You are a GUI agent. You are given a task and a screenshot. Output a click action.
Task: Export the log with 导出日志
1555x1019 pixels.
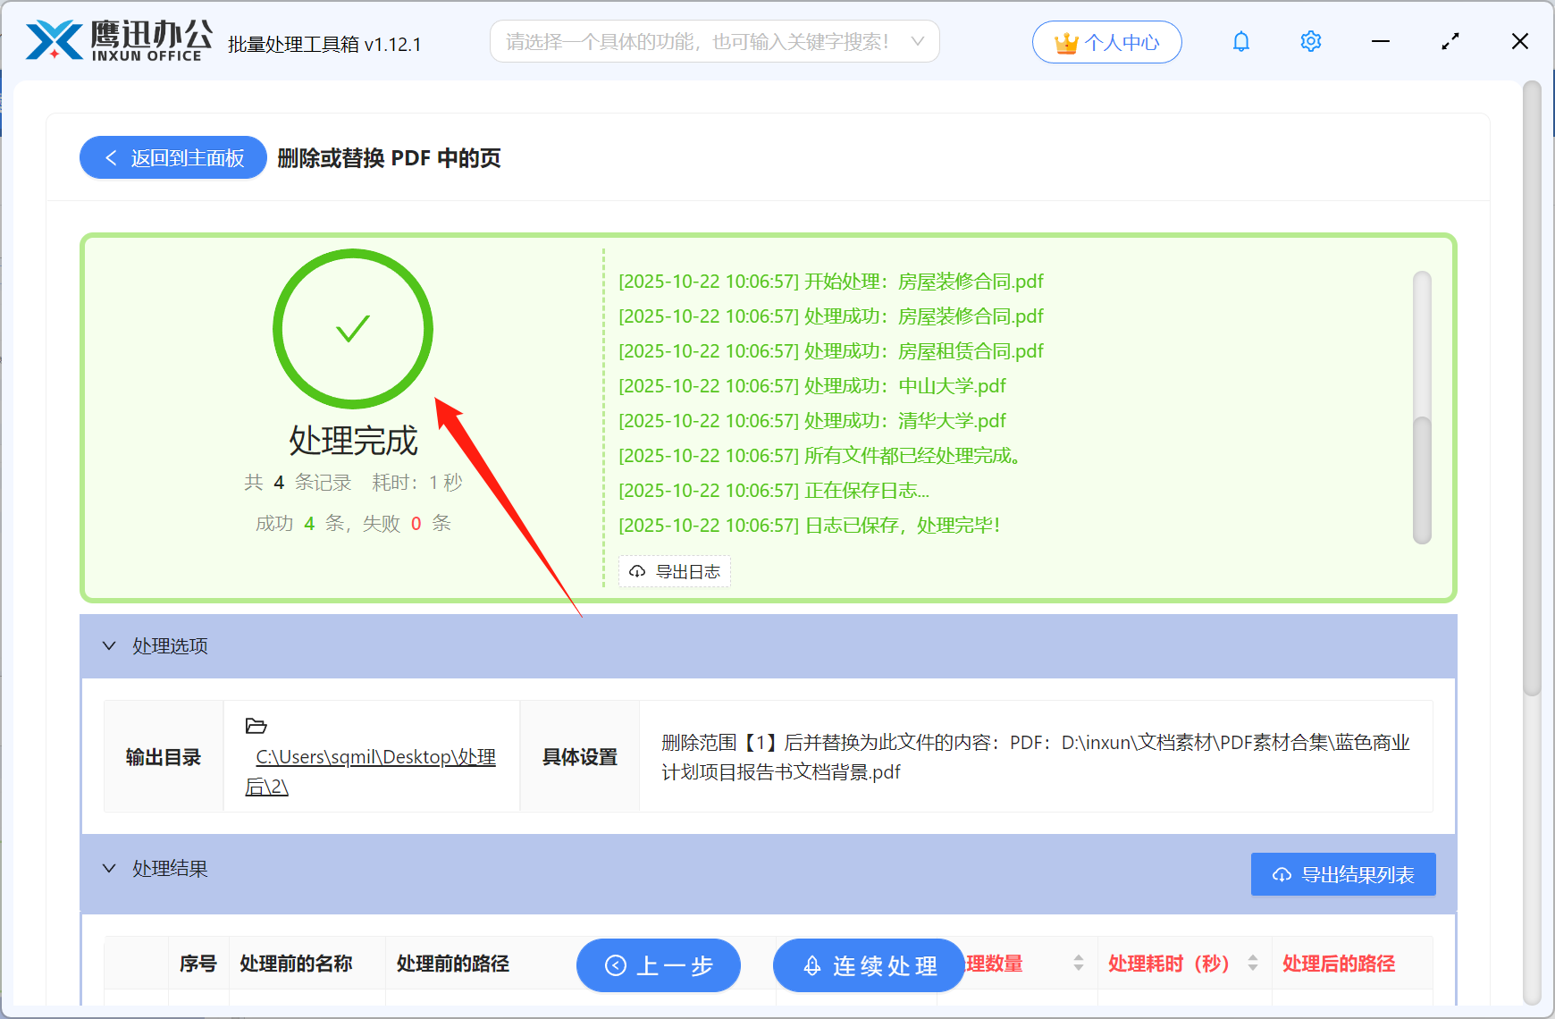point(675,571)
